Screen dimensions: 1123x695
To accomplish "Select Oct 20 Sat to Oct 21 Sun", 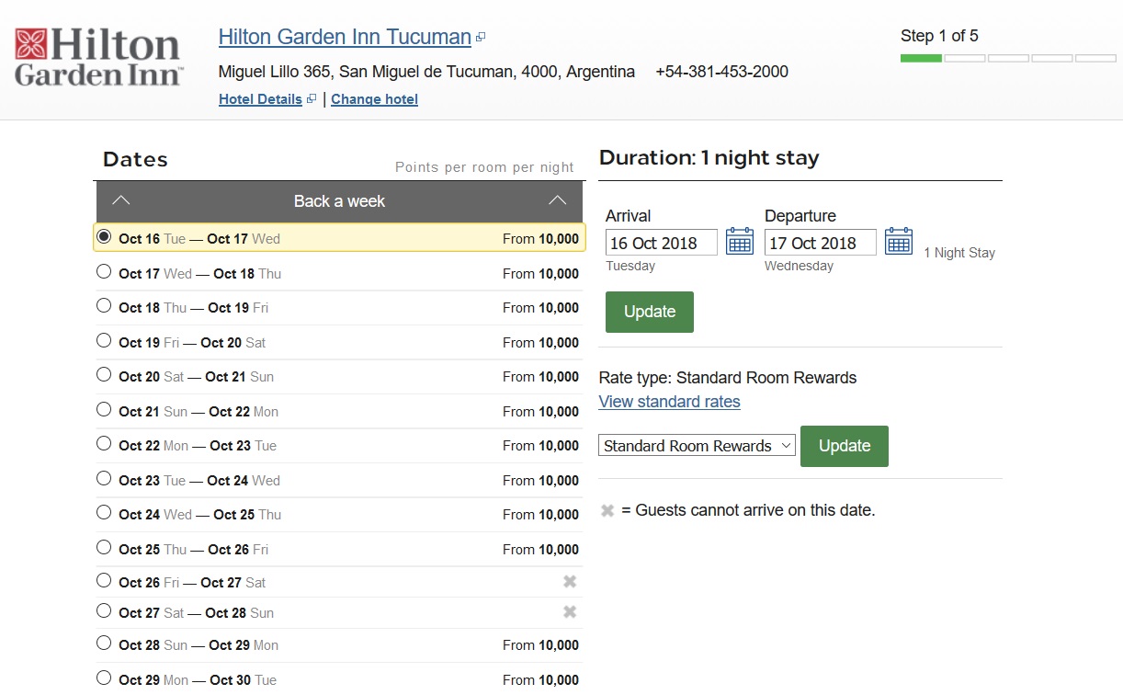I will click(x=104, y=375).
